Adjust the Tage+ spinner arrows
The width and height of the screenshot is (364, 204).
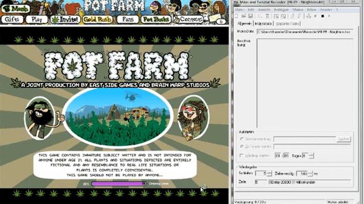coord(312,156)
